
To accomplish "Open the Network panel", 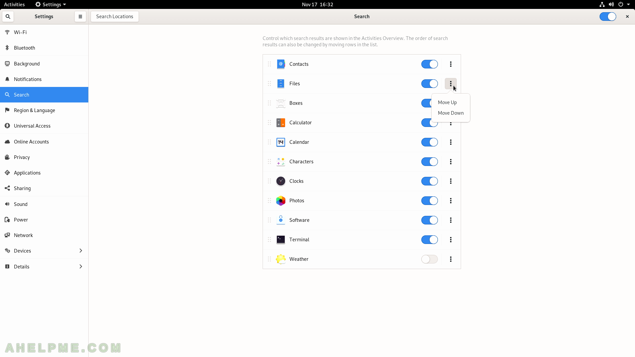I will [x=44, y=235].
